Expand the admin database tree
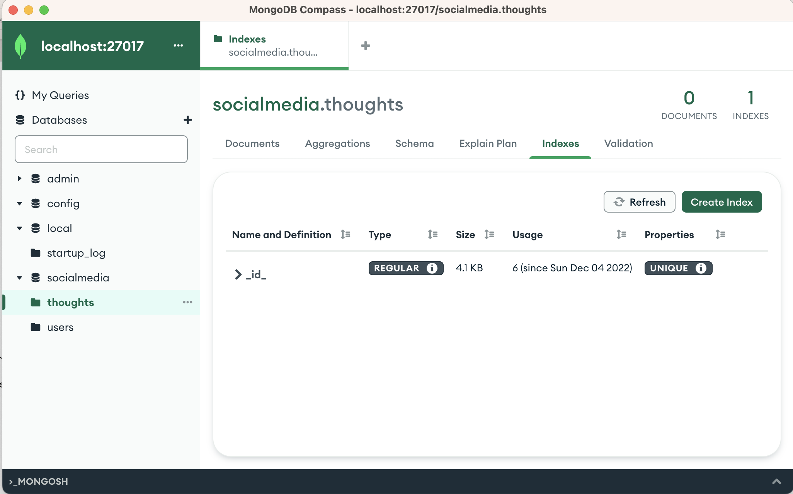Viewport: 793px width, 494px height. (19, 179)
